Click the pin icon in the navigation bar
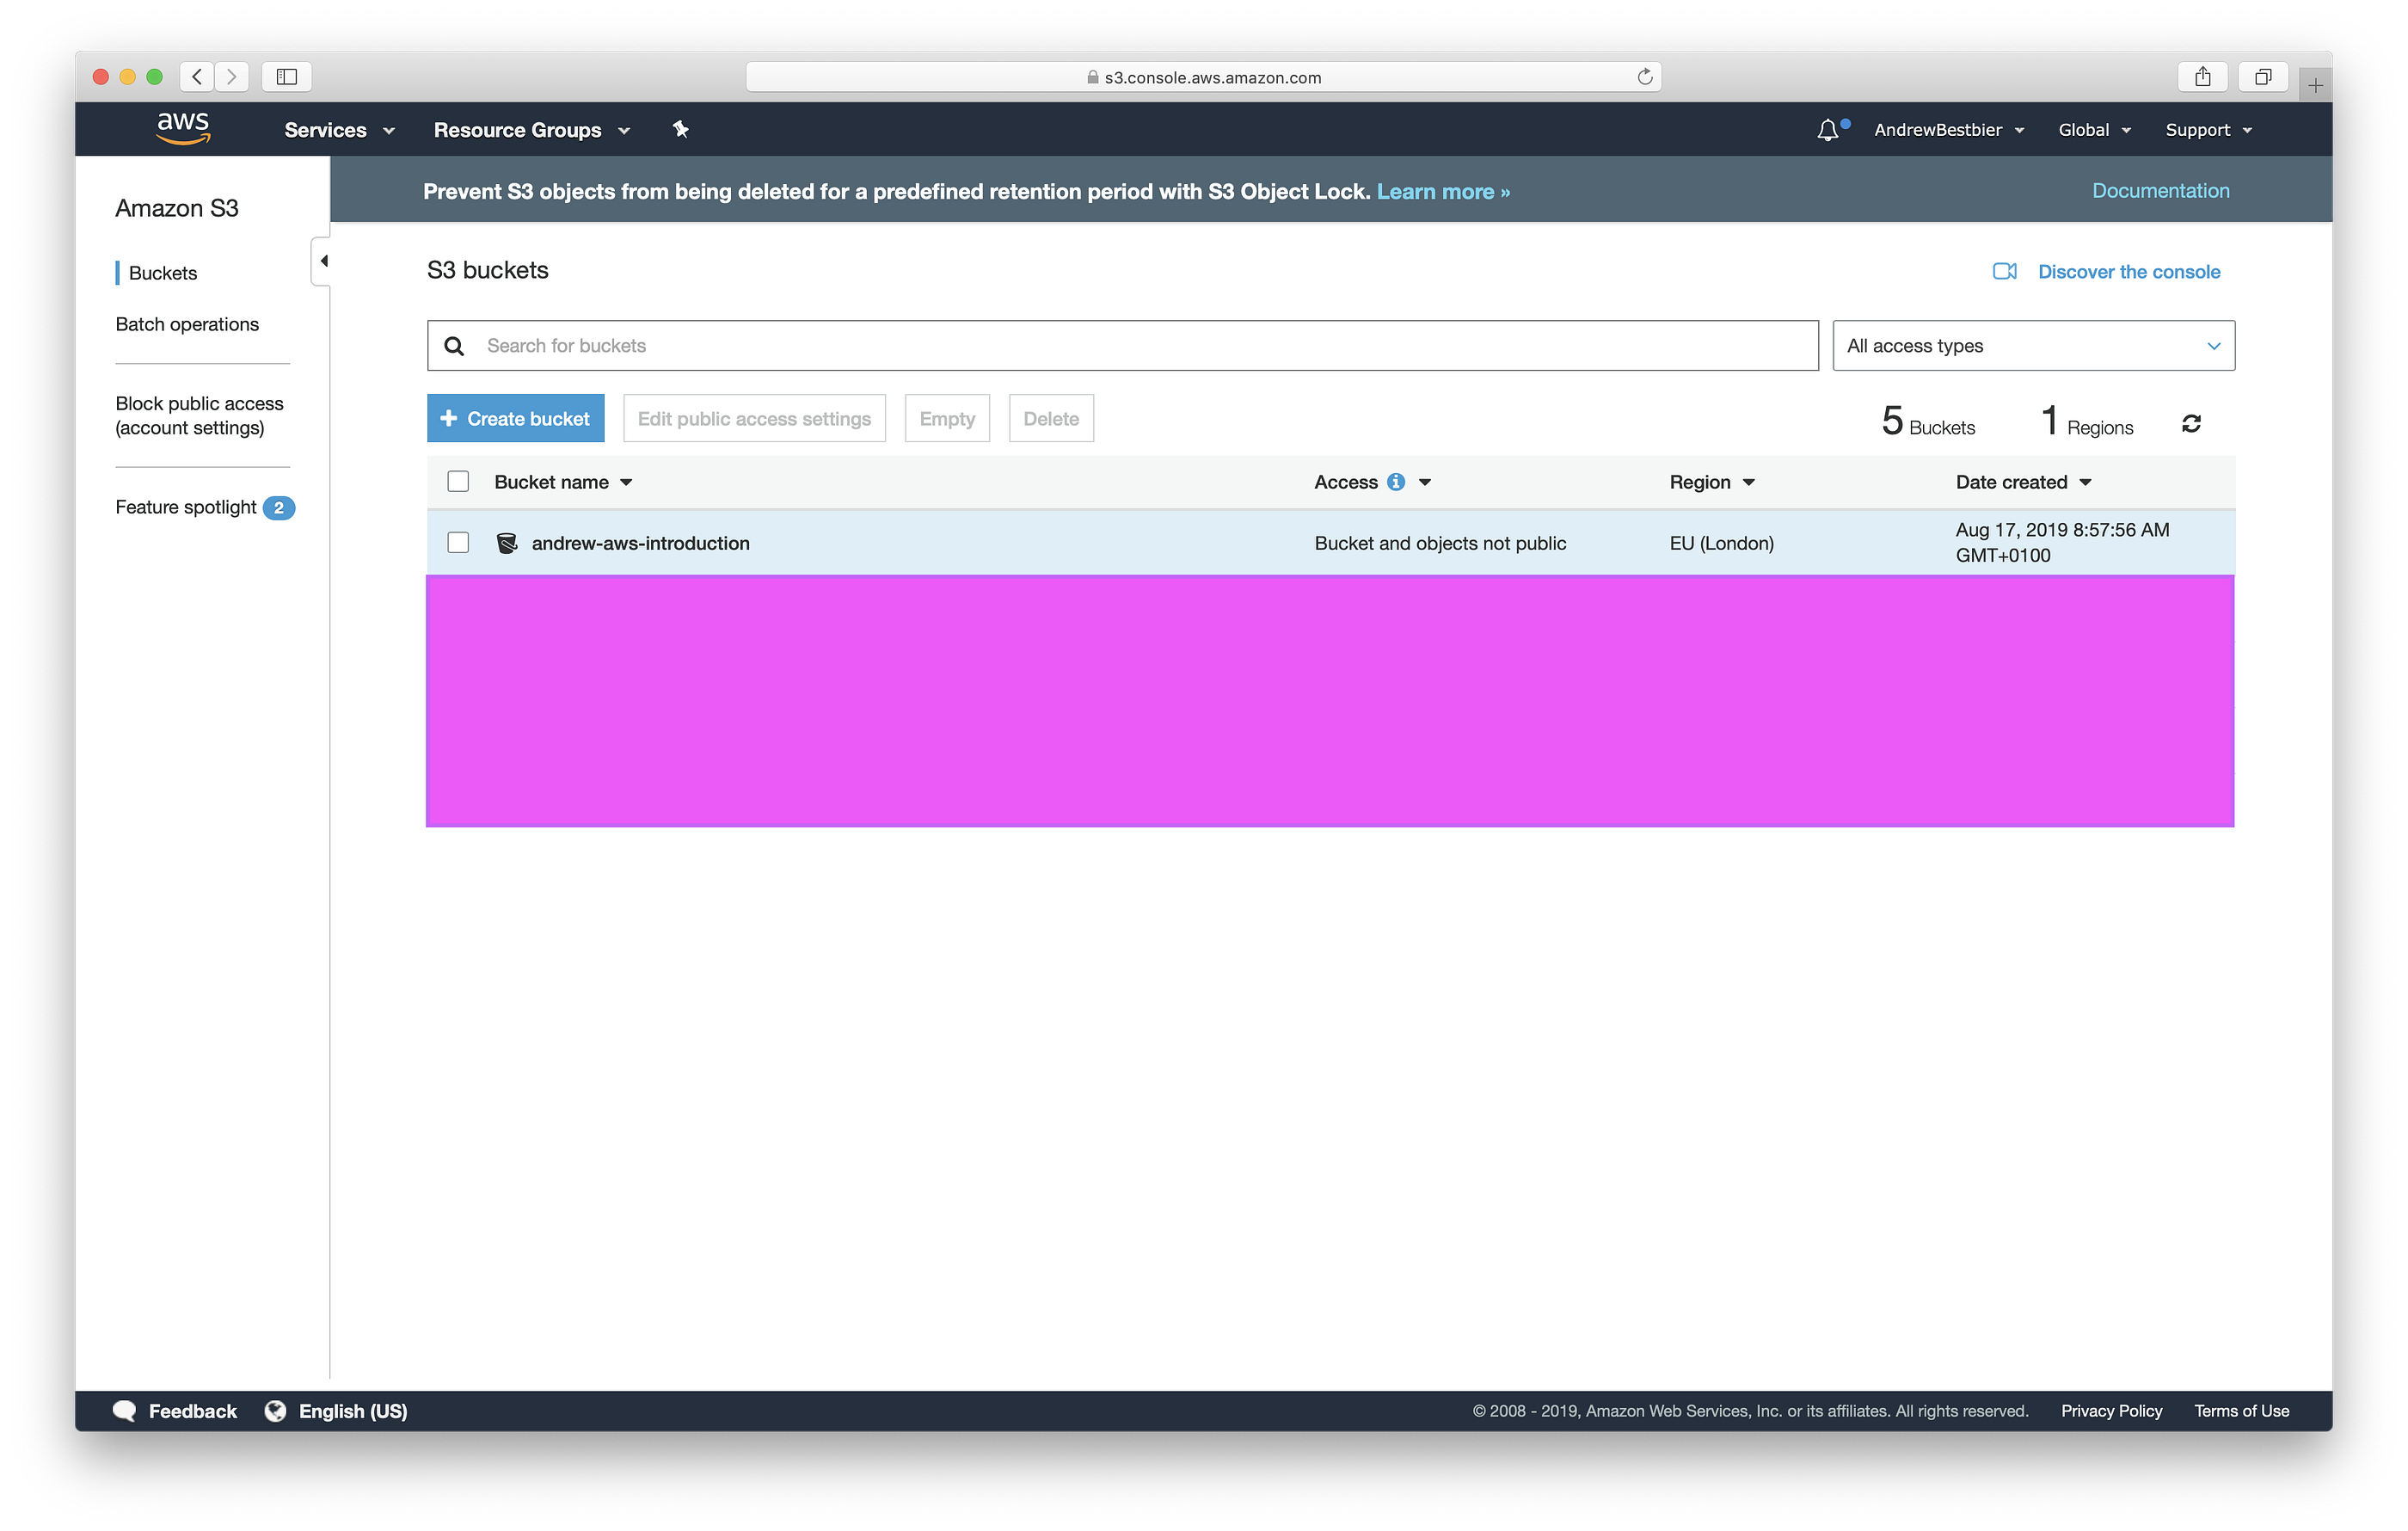2408x1531 pixels. tap(681, 129)
